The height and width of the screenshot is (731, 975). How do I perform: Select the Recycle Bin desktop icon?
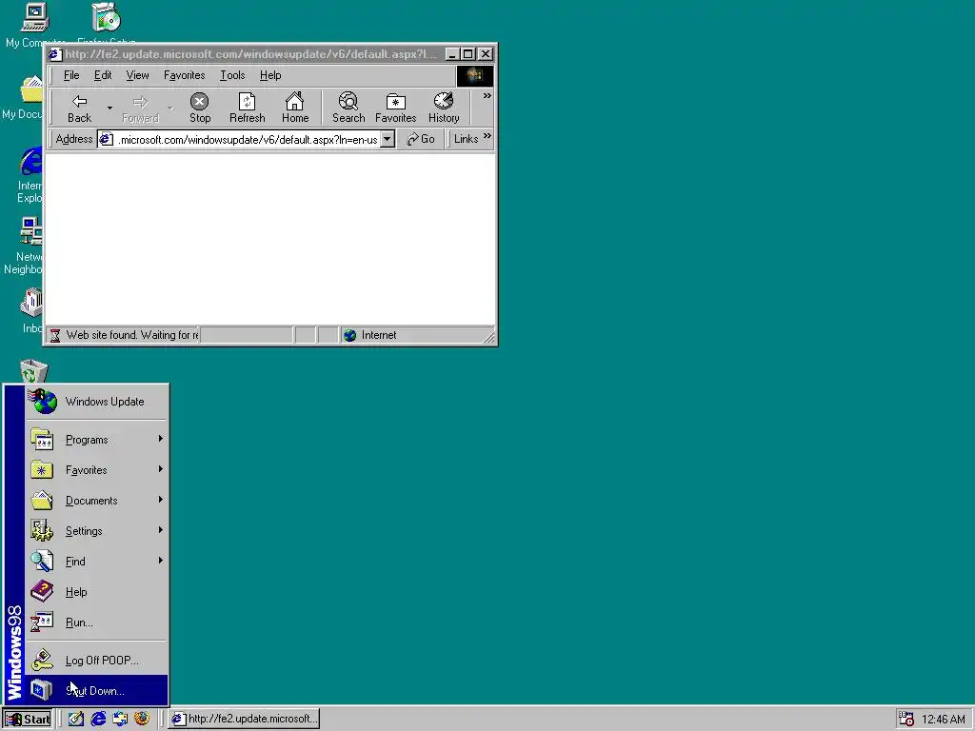33,372
